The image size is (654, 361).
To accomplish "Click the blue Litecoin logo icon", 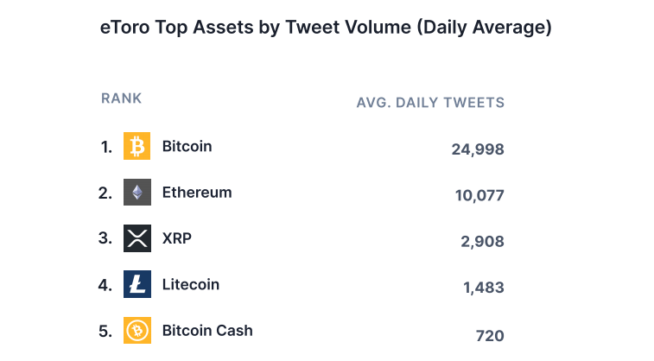I will pyautogui.click(x=137, y=284).
